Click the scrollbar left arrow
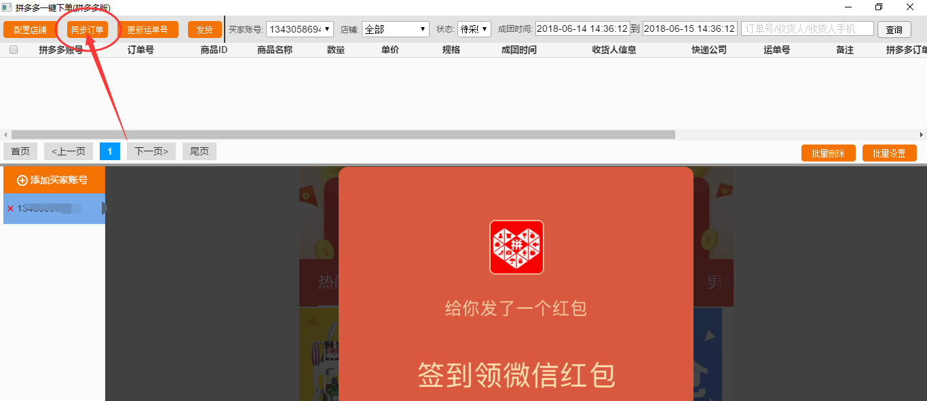The height and width of the screenshot is (401, 927). pyautogui.click(x=5, y=134)
